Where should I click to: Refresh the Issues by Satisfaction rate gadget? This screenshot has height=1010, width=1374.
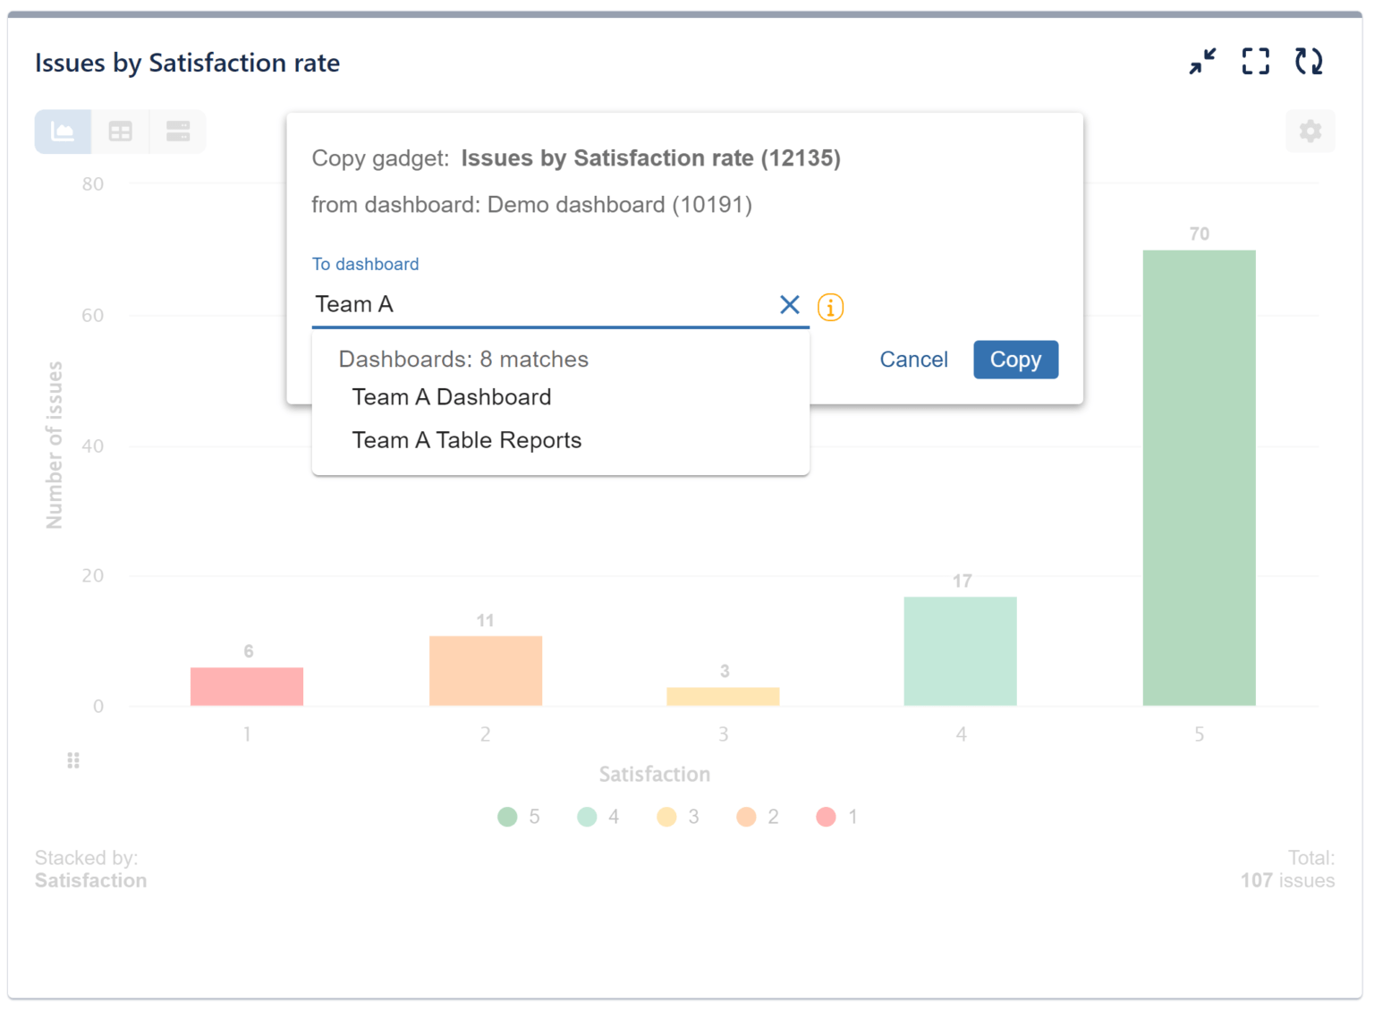tap(1309, 62)
